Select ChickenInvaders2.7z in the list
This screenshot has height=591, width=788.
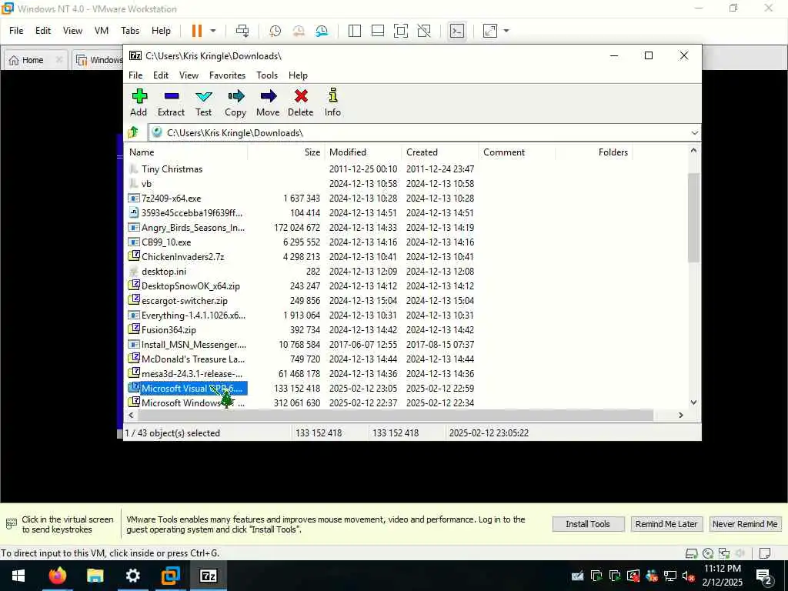click(183, 257)
